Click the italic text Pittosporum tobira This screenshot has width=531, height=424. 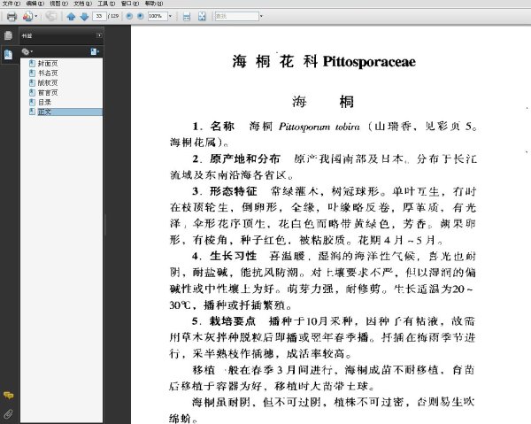point(319,127)
